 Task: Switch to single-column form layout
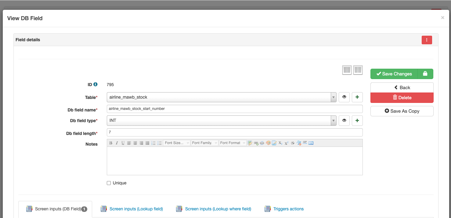(347, 70)
